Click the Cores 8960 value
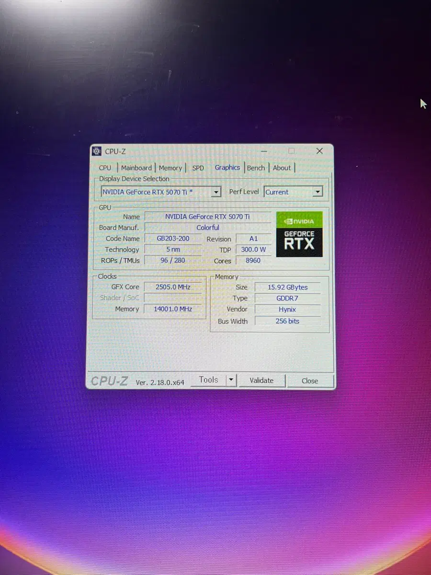This screenshot has height=575, width=431. point(253,261)
